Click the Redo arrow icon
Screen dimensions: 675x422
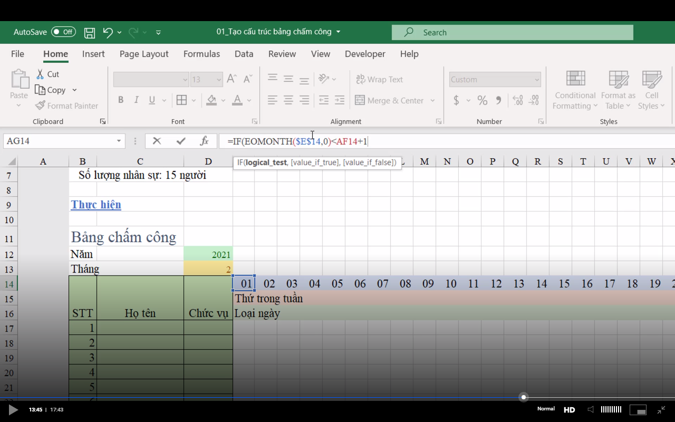click(133, 32)
